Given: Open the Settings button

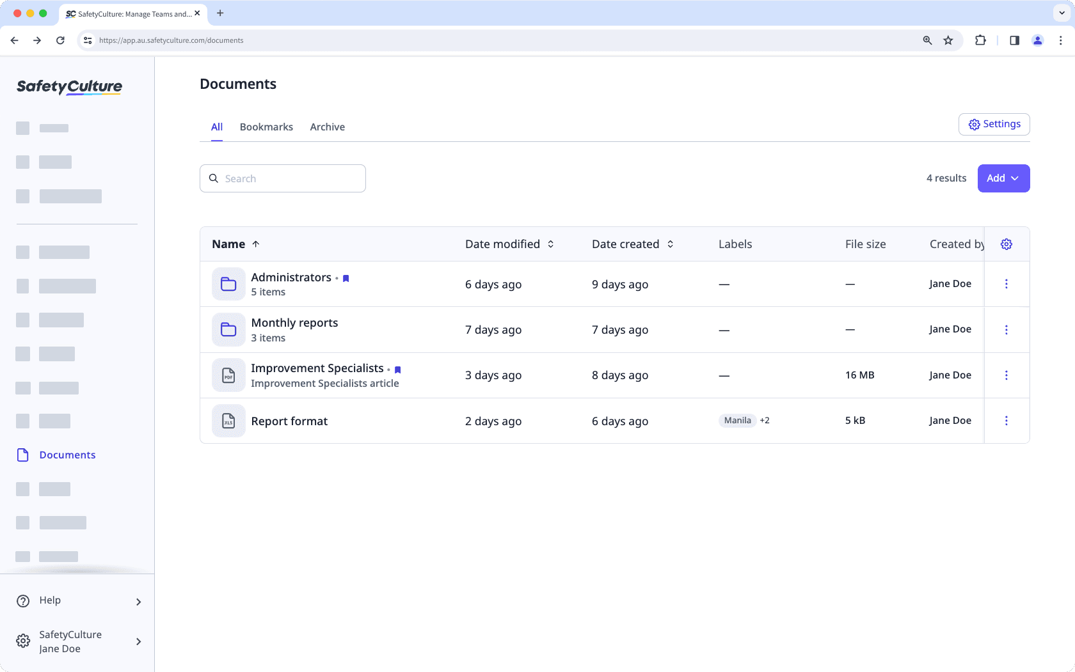Looking at the screenshot, I should click(x=994, y=123).
